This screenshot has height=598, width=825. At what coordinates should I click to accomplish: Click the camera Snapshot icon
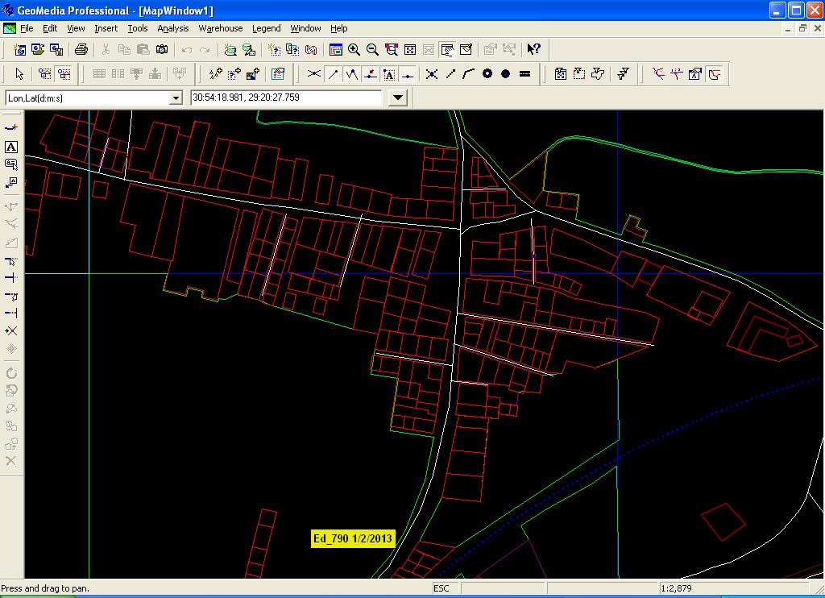coord(162,50)
